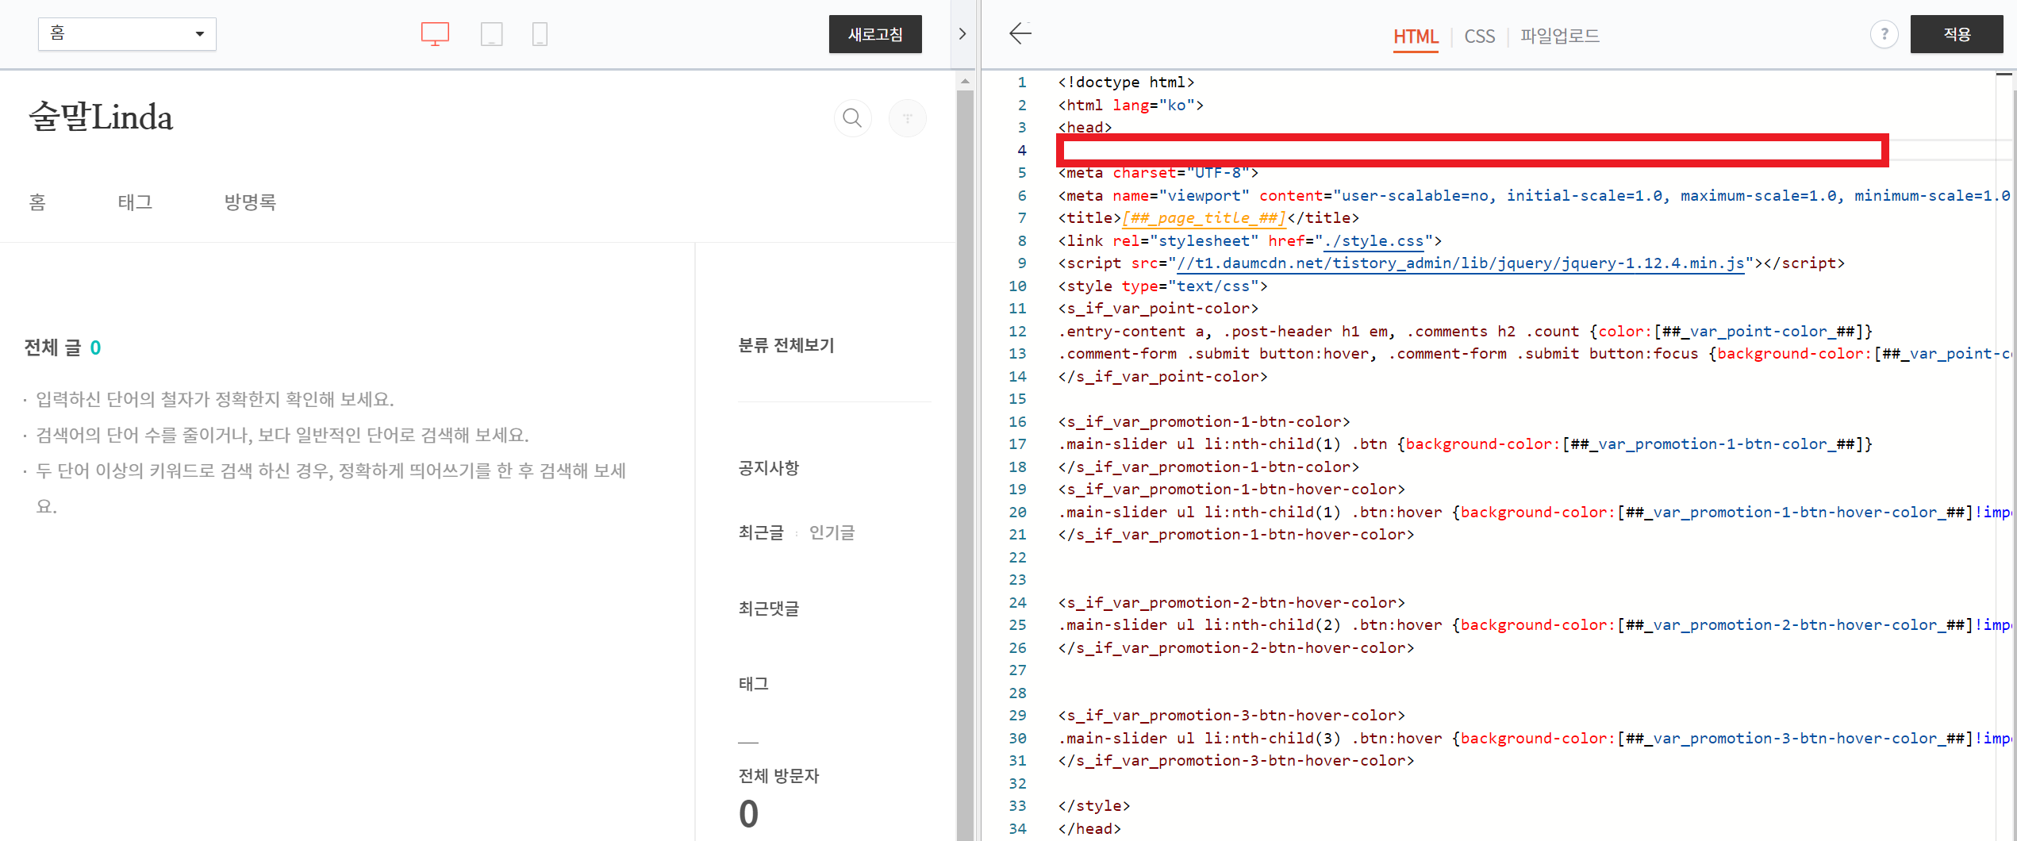Screen dimensions: 2017x841
Task: Click the visitor count 0 number
Action: pos(748,815)
